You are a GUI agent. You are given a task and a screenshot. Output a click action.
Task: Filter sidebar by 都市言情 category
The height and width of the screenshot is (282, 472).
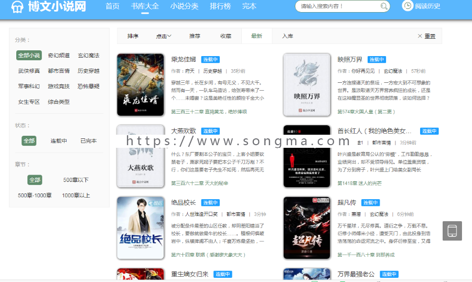coord(59,71)
